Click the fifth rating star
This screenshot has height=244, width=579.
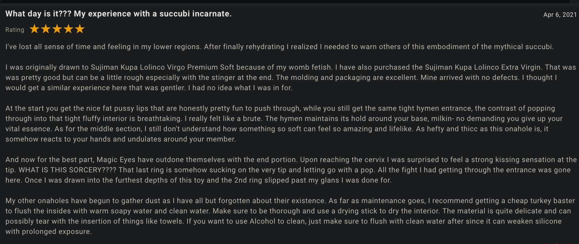pyautogui.click(x=80, y=29)
